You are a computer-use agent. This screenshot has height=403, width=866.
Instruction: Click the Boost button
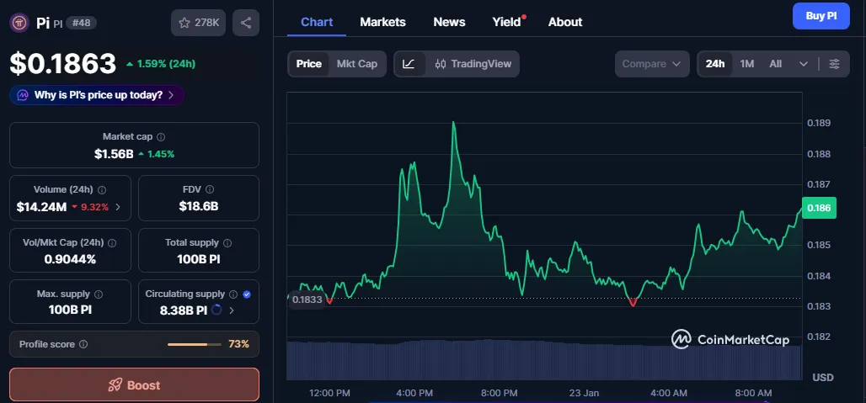(134, 384)
